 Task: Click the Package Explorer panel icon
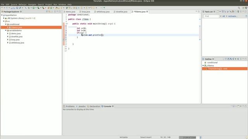[2, 12]
